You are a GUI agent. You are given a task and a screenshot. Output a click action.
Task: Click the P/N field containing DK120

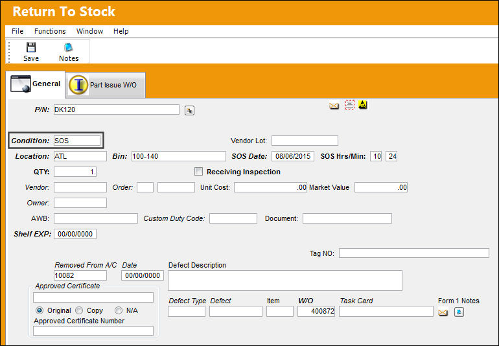[x=117, y=110]
